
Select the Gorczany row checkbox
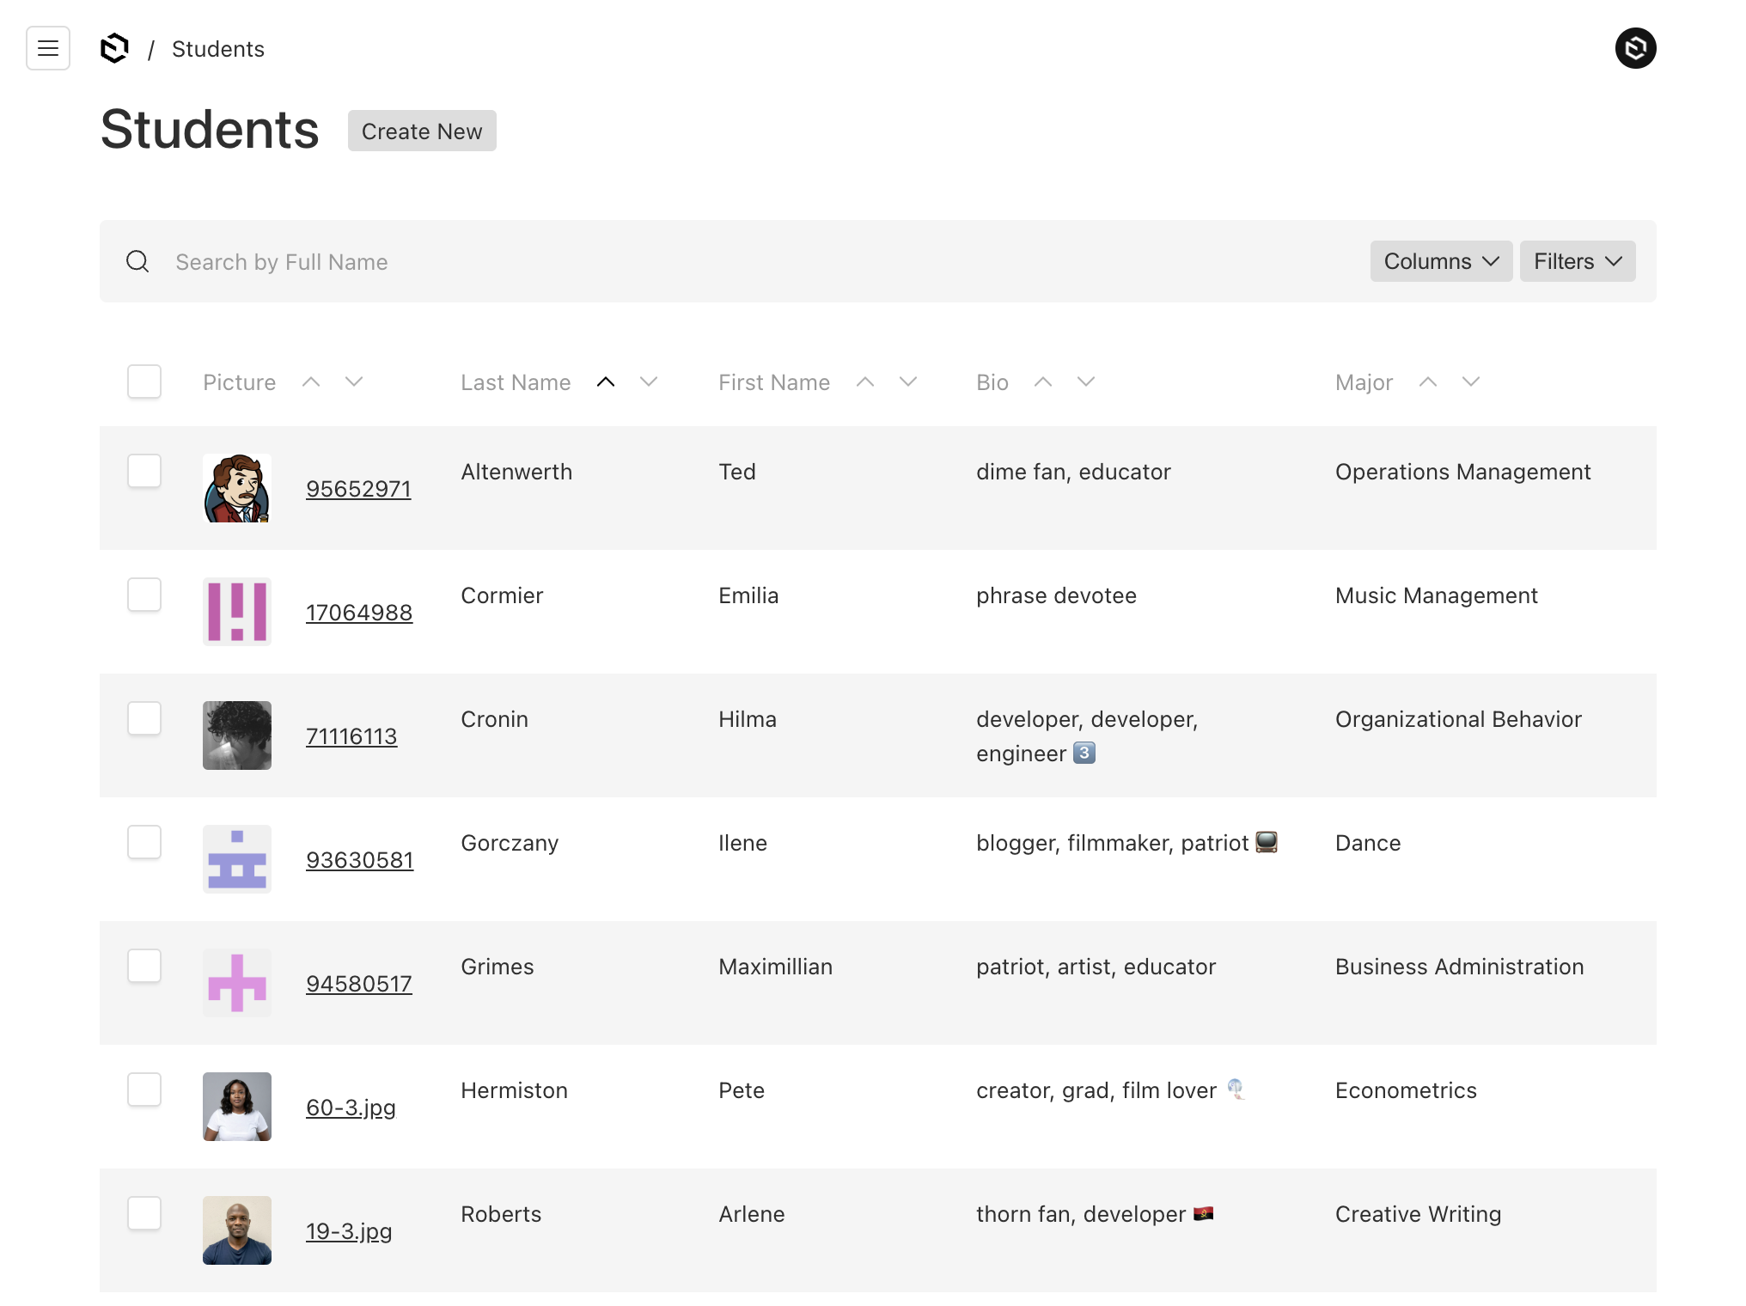coord(144,842)
